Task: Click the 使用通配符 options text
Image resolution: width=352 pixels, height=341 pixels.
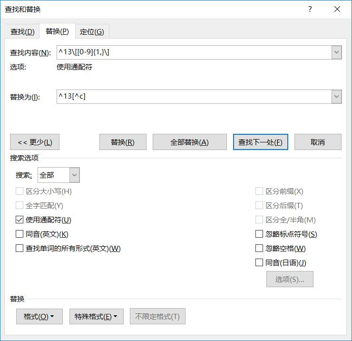Action: click(74, 67)
